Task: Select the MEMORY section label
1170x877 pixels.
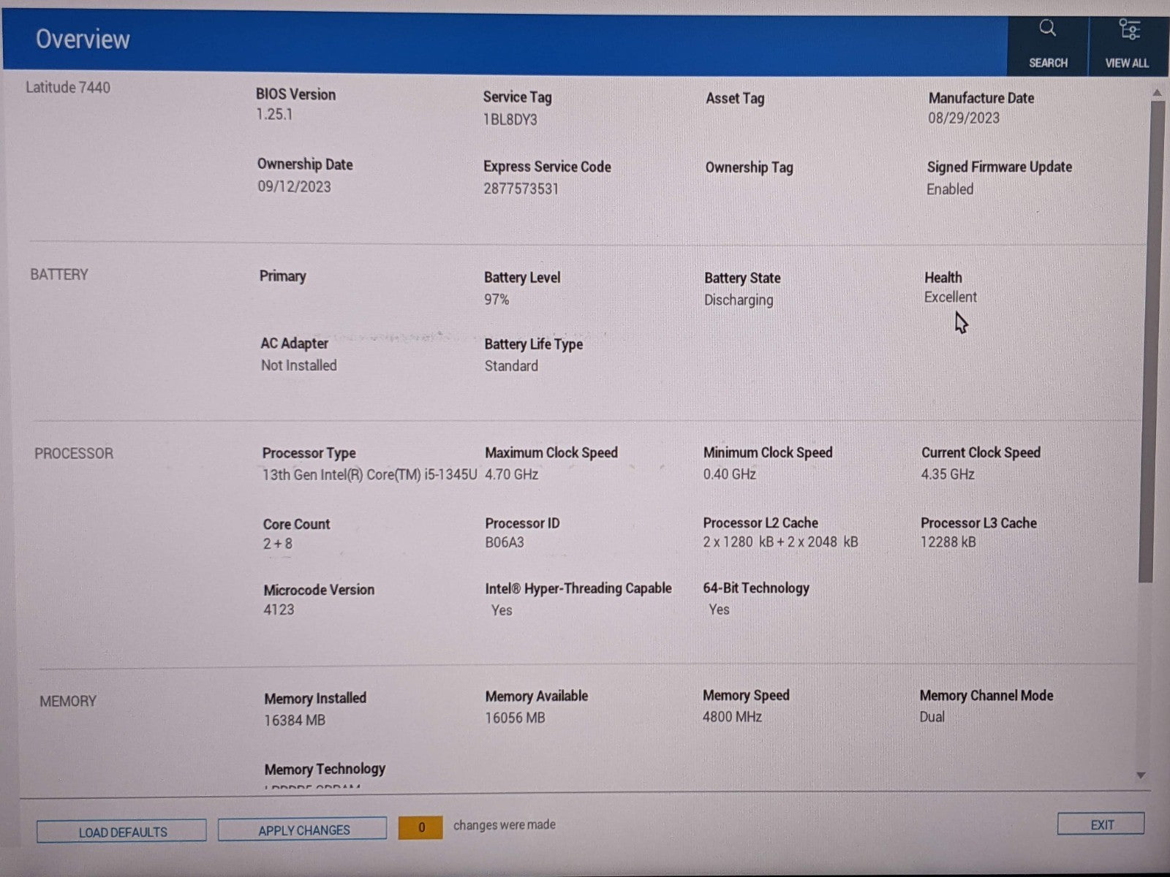Action: coord(68,701)
